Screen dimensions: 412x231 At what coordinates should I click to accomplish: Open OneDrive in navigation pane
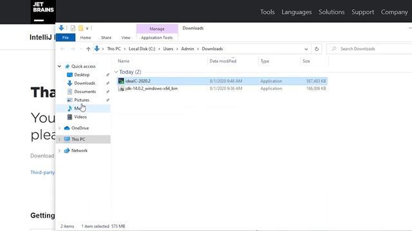tap(80, 128)
